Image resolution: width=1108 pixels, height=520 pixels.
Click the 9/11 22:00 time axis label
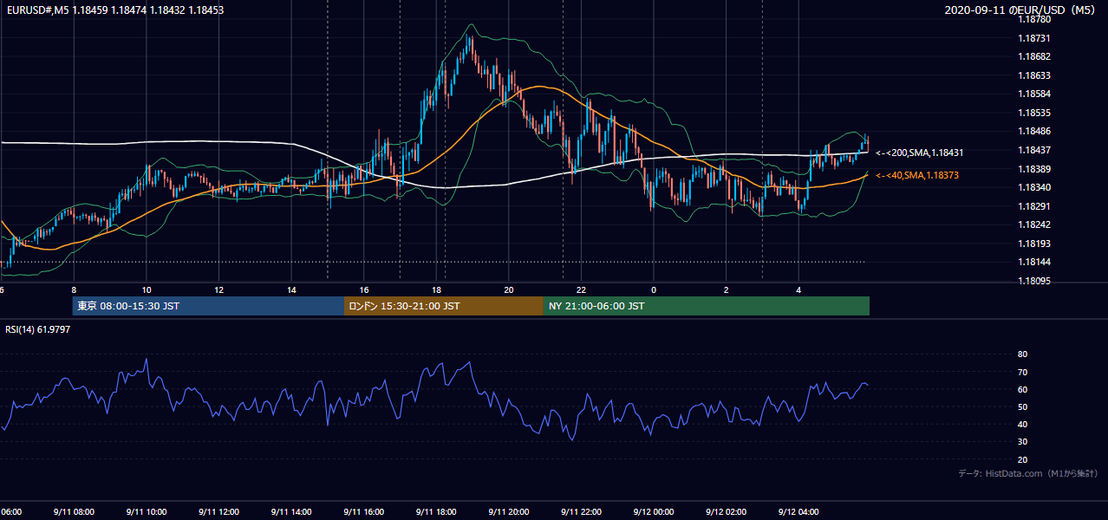(x=582, y=512)
